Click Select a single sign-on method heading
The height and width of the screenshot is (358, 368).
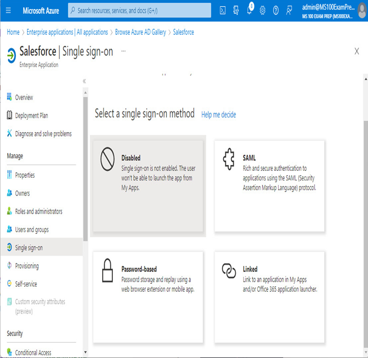[144, 114]
